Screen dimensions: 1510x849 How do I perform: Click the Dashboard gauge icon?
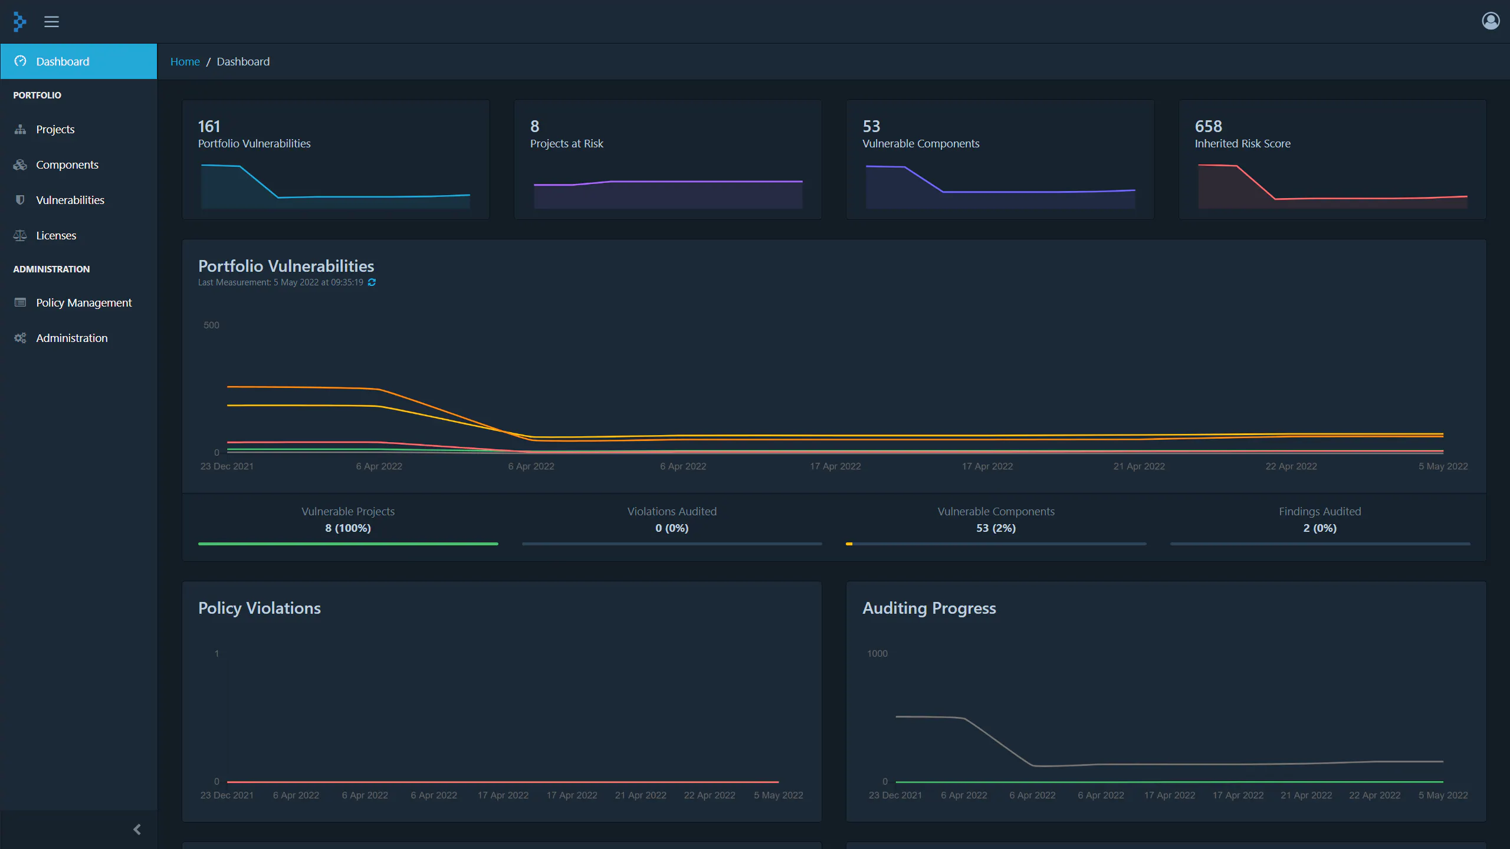[x=20, y=61]
